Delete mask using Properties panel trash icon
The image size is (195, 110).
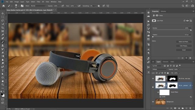tap(190, 58)
